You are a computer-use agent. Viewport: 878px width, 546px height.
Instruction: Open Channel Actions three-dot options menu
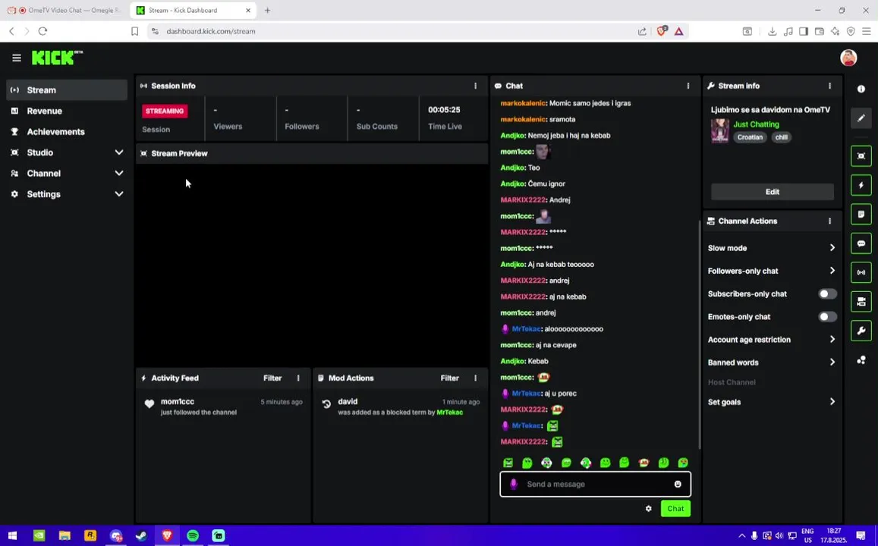click(x=830, y=221)
